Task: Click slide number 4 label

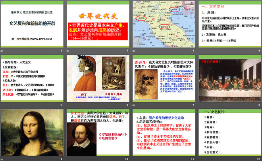Action: coord(259,51)
